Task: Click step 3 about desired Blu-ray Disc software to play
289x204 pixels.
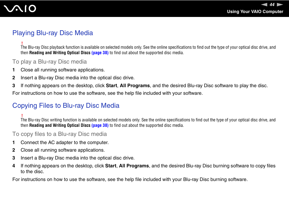Action: pyautogui.click(x=144, y=86)
